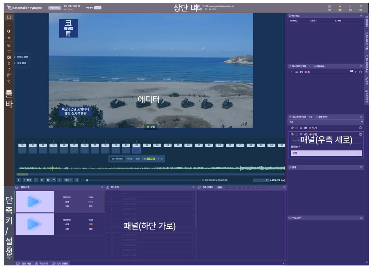The width and height of the screenshot is (369, 266).
Task: Click the overlapping shapes icon in toolbar
Action: 9,81
